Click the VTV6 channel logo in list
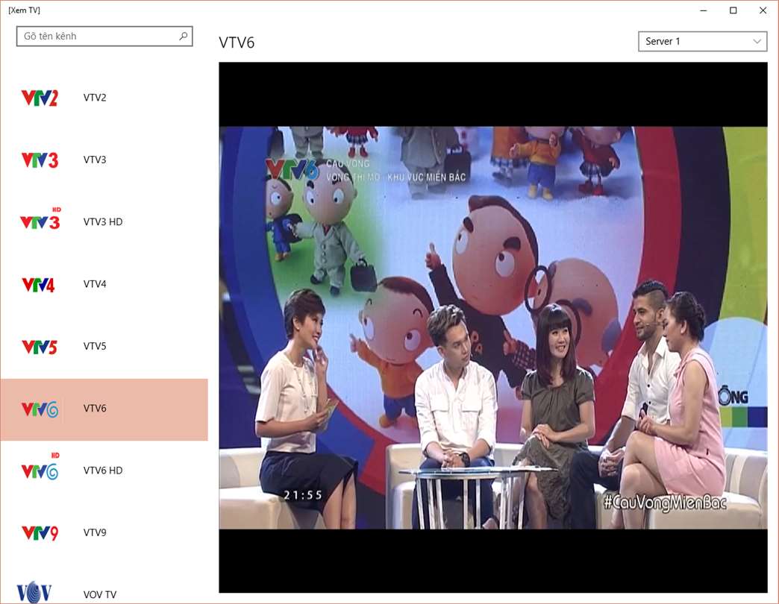779x604 pixels. click(x=40, y=409)
